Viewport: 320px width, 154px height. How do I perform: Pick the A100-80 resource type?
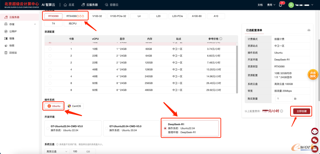tap(197, 16)
